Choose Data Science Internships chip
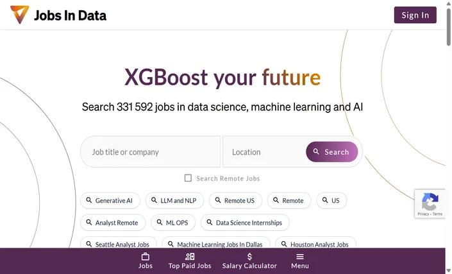This screenshot has width=452, height=274. (x=245, y=223)
